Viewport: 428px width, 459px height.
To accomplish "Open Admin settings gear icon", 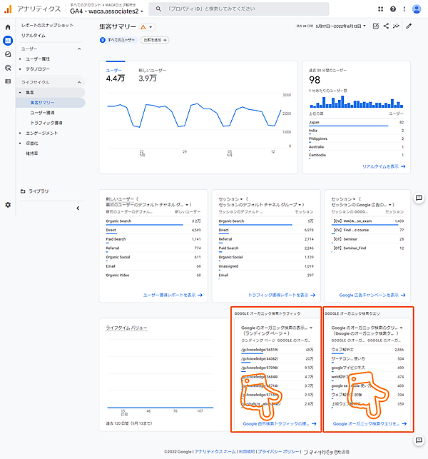I will tap(8, 205).
